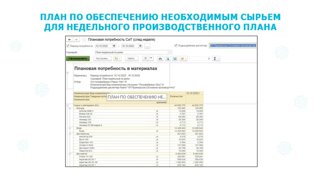Toggle the Период потребности checkbox
The image size is (321, 178).
[x=68, y=46]
